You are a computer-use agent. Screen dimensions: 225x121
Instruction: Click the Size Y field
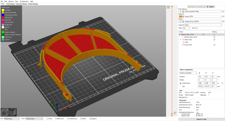tap(207, 87)
